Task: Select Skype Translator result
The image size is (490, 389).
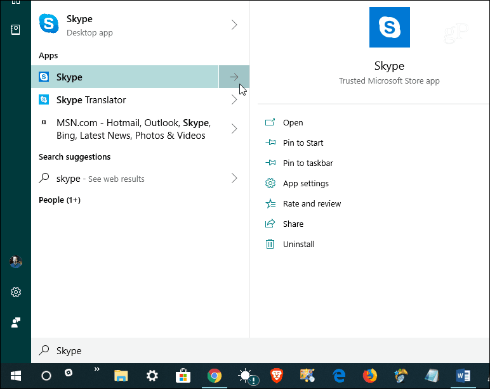Action: click(x=124, y=100)
